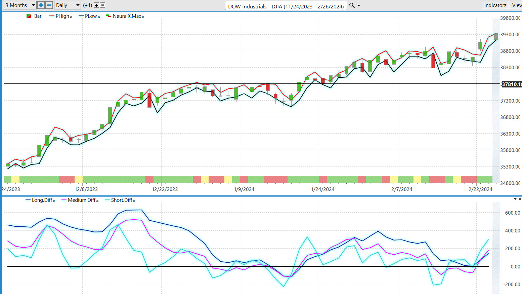Click the 400.00 indicator axis label
The image size is (522, 294).
pos(513,231)
